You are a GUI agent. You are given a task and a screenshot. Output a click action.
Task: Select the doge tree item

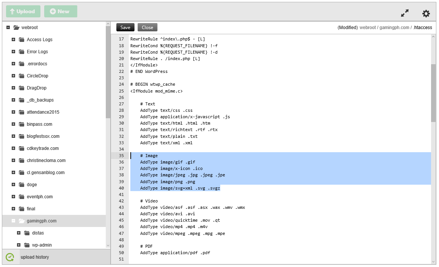pyautogui.click(x=32, y=184)
